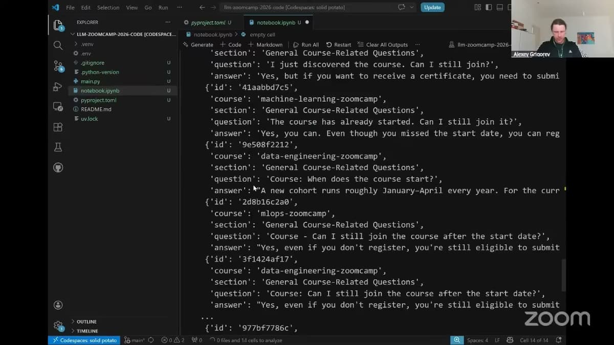Open the Explorer view in activity bar
Viewport: 614px width, 345px height.
58,25
